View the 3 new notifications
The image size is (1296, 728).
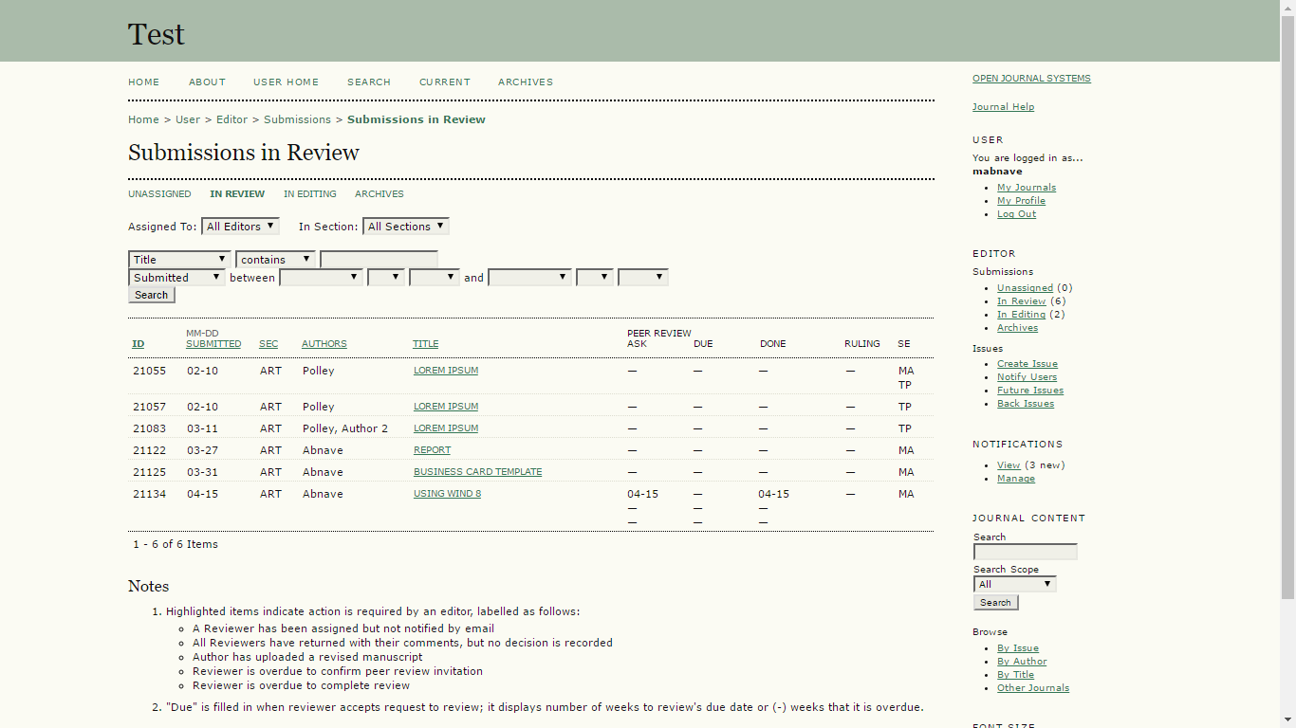pos(1009,465)
